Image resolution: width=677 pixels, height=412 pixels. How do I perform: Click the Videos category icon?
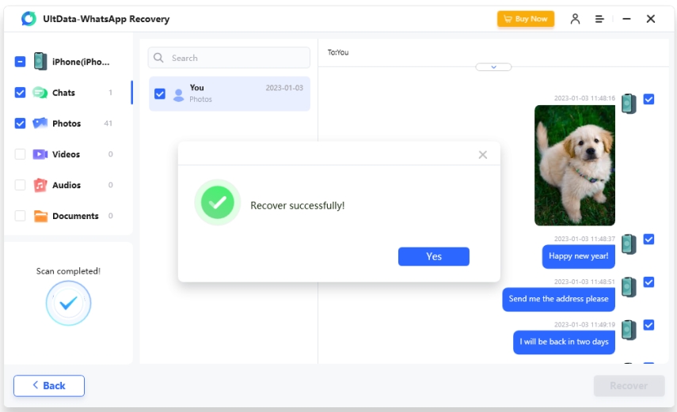(x=40, y=154)
